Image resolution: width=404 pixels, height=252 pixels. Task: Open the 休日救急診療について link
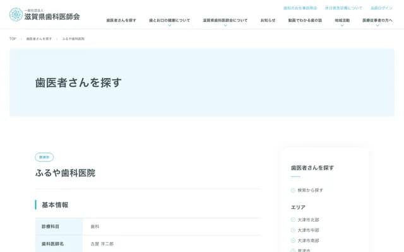[x=343, y=8]
